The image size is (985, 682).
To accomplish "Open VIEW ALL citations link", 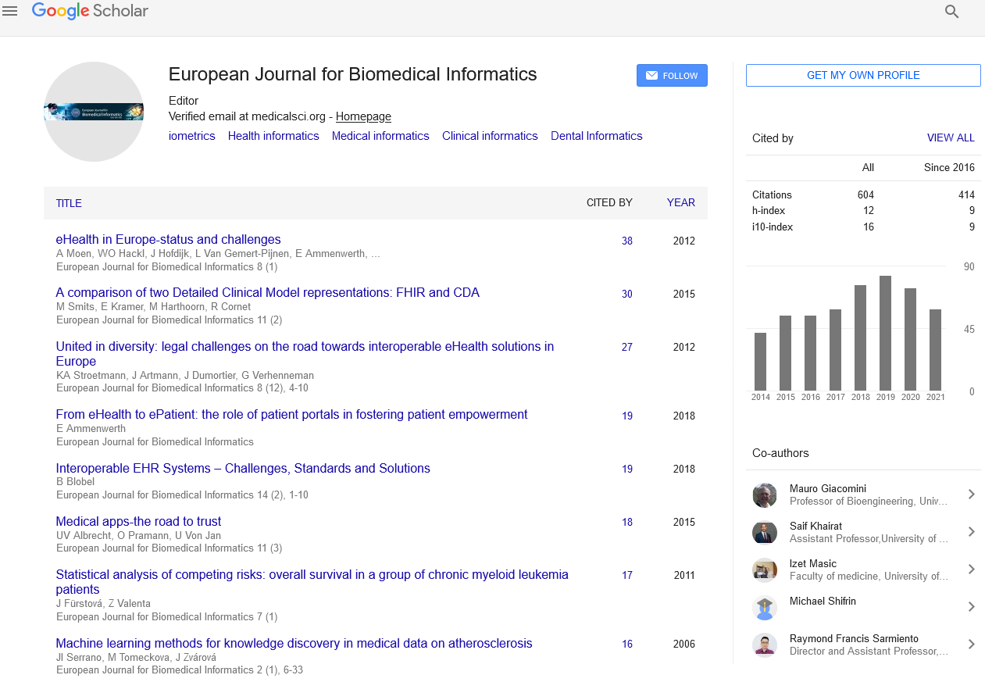I will coord(951,138).
